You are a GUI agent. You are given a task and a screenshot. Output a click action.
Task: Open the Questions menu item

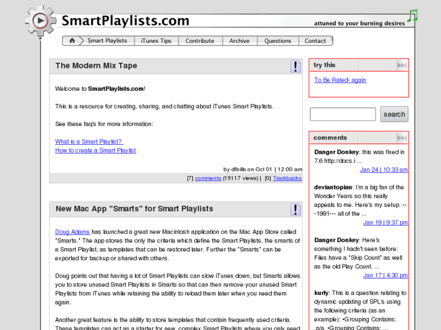point(278,41)
